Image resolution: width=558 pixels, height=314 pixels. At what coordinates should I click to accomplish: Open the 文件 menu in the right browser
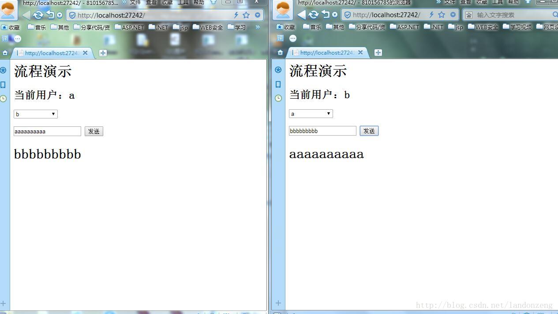449,2
